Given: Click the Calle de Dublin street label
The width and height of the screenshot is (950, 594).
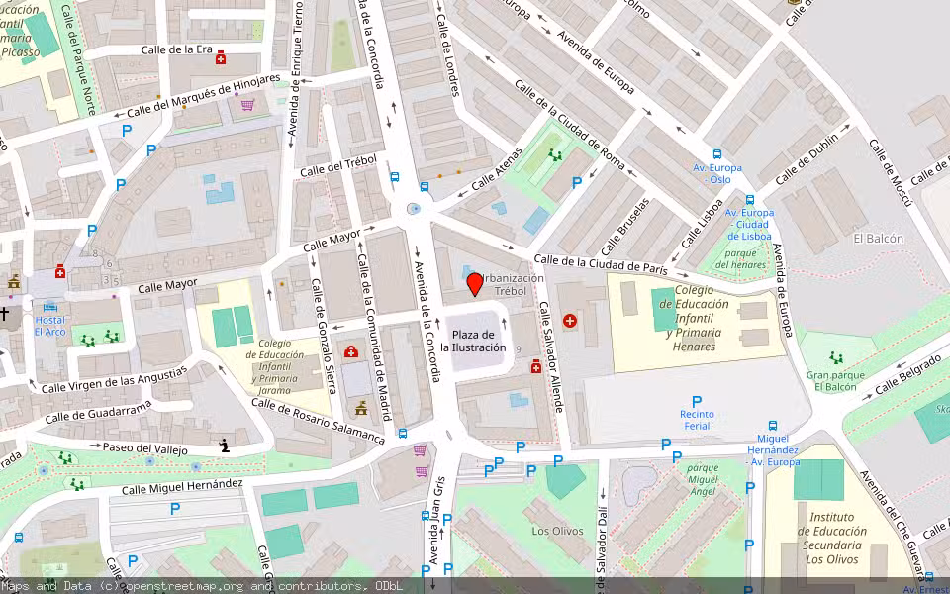Looking at the screenshot, I should pos(807,158).
